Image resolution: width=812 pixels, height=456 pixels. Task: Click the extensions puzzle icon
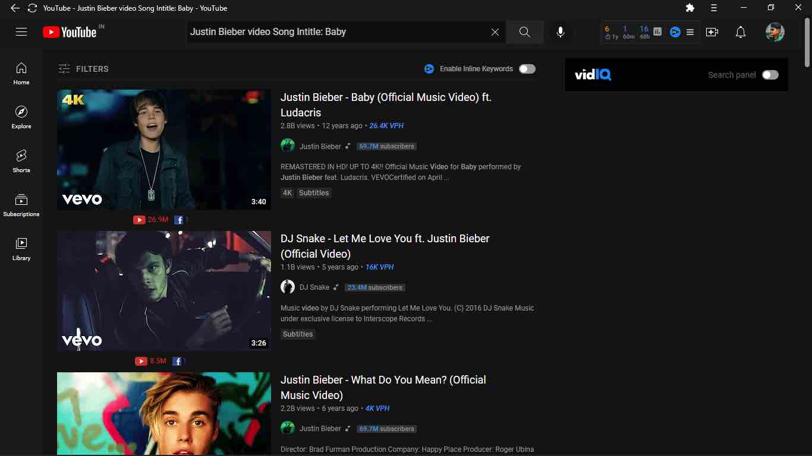690,8
